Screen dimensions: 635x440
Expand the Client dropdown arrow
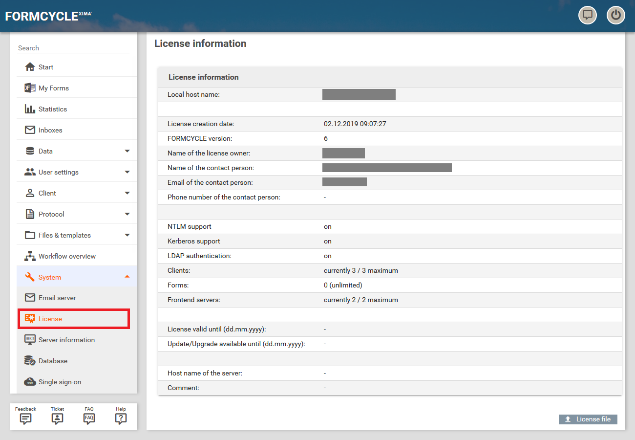[127, 193]
